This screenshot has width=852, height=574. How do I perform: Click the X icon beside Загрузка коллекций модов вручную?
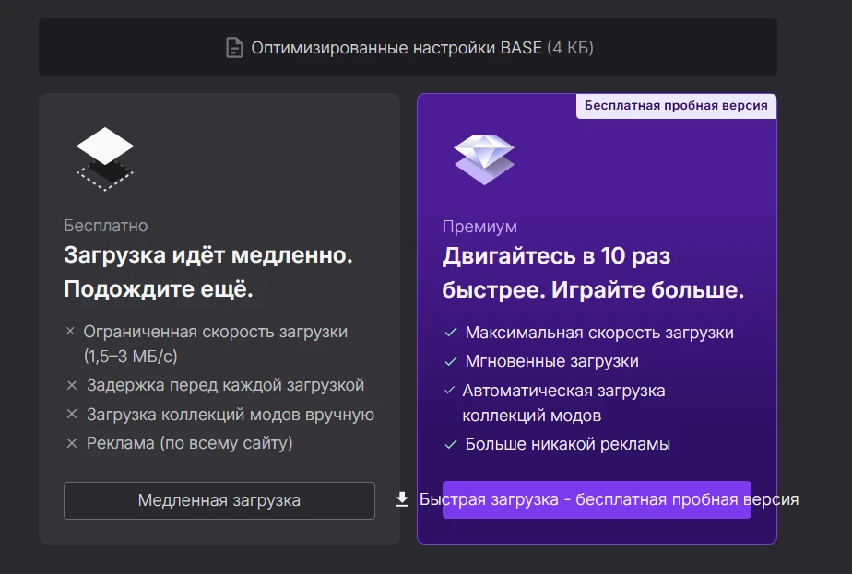click(x=72, y=415)
